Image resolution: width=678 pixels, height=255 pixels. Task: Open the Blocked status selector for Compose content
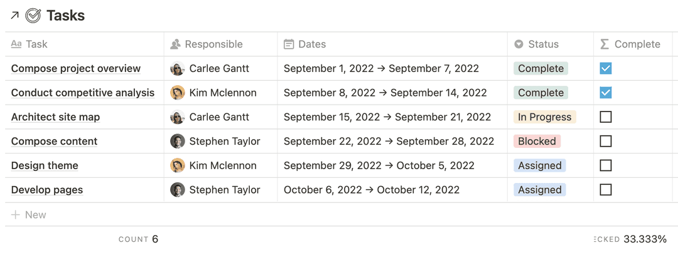(537, 142)
